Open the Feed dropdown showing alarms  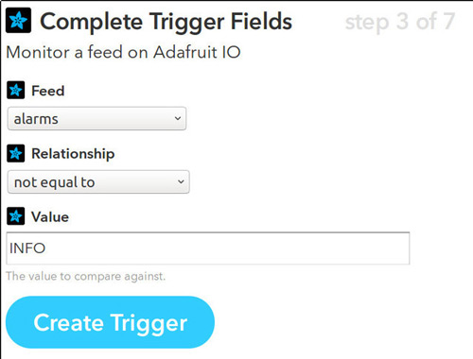pos(96,119)
